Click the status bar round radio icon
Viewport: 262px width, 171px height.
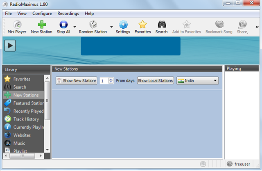pos(203,164)
